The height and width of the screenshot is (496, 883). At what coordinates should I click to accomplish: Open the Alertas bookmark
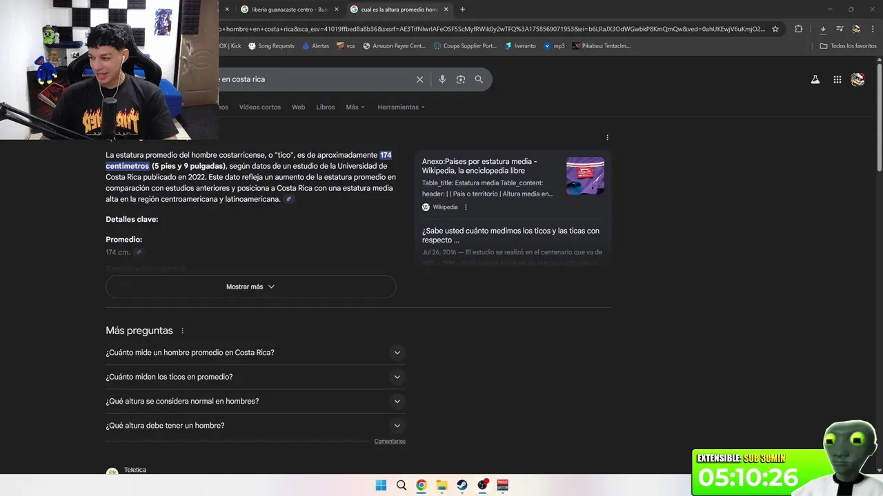coord(315,46)
